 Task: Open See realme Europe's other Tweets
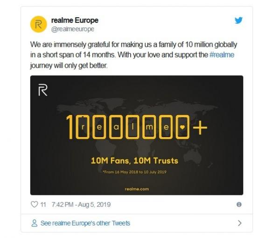pyautogui.click(x=85, y=223)
